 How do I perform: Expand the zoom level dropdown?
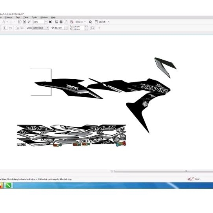[x=46, y=22]
